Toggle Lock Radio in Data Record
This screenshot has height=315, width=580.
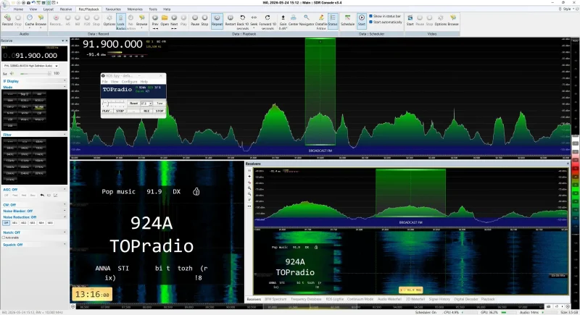[121, 21]
